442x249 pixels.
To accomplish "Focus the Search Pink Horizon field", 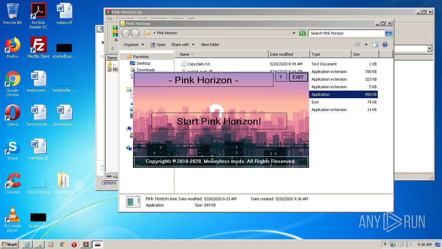I will pos(346,33).
